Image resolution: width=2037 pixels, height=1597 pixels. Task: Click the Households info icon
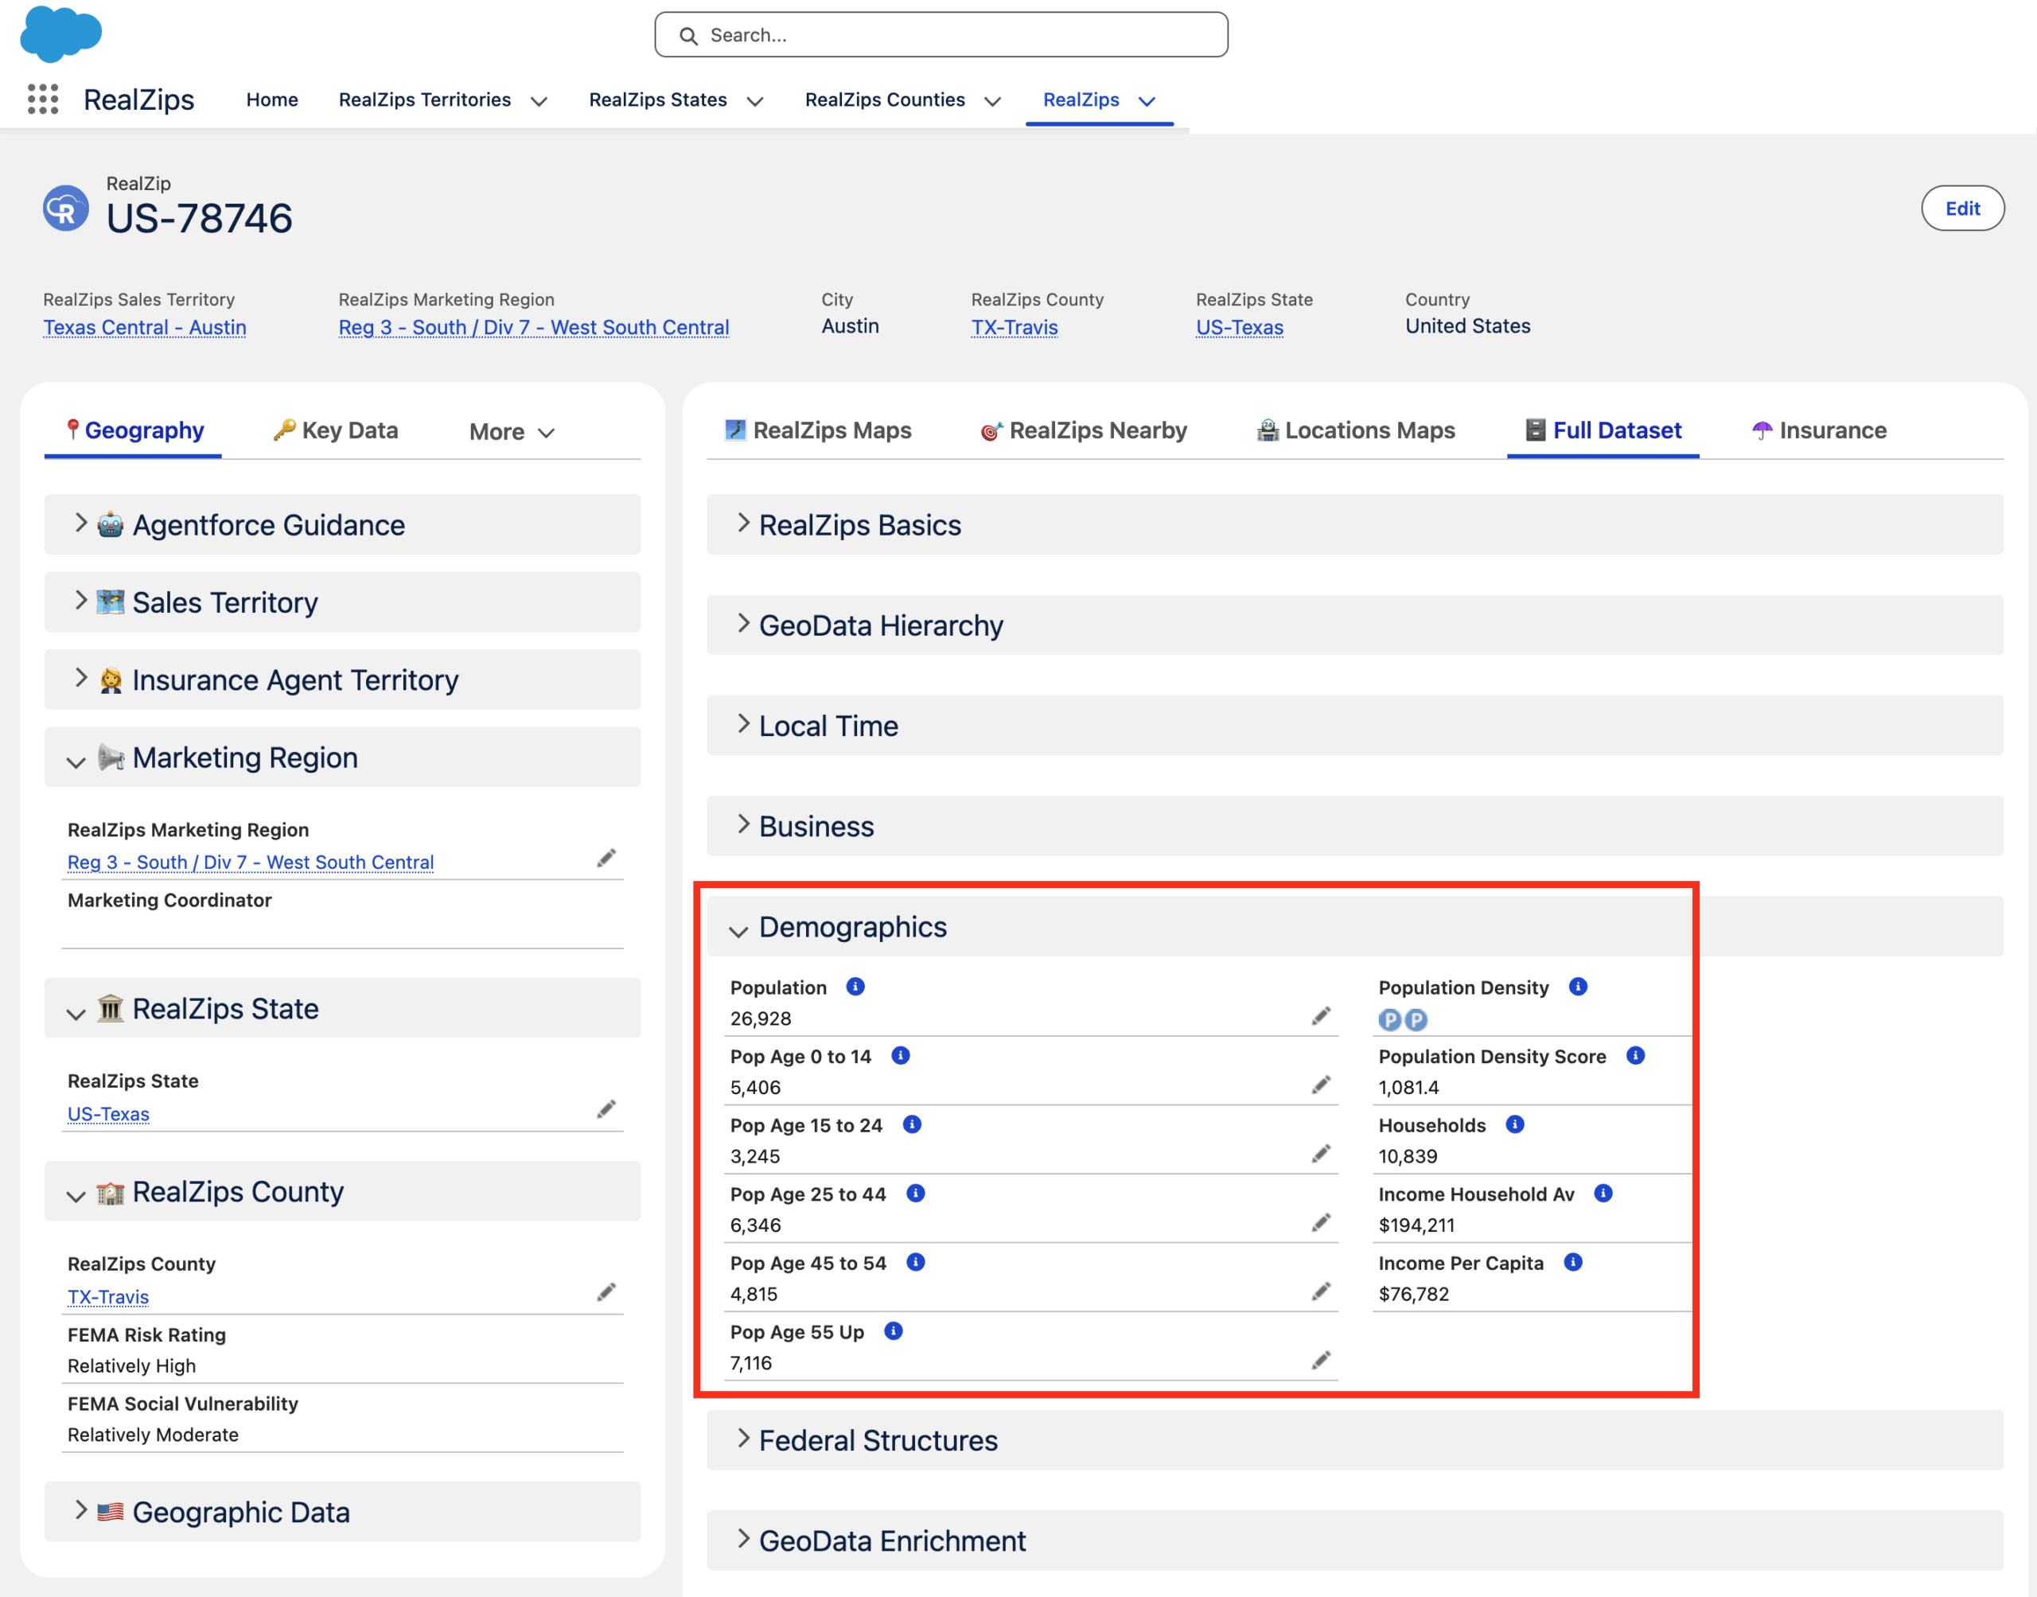[x=1514, y=1124]
